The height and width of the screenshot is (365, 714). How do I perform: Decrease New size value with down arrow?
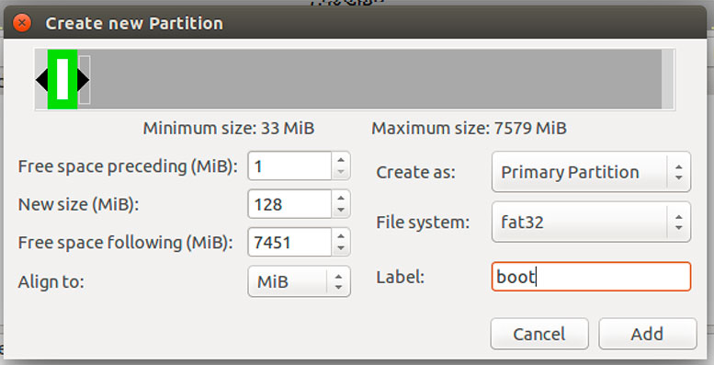pyautogui.click(x=341, y=210)
